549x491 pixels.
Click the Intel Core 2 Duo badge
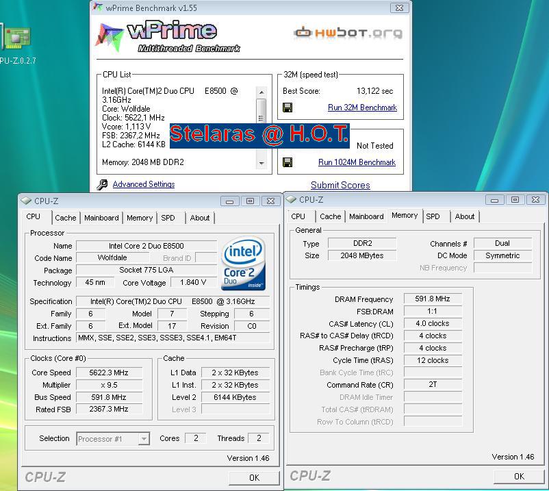pyautogui.click(x=243, y=263)
